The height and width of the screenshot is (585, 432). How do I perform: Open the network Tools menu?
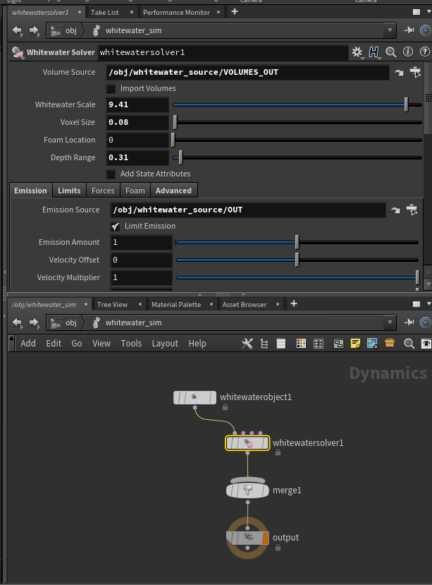click(x=131, y=343)
